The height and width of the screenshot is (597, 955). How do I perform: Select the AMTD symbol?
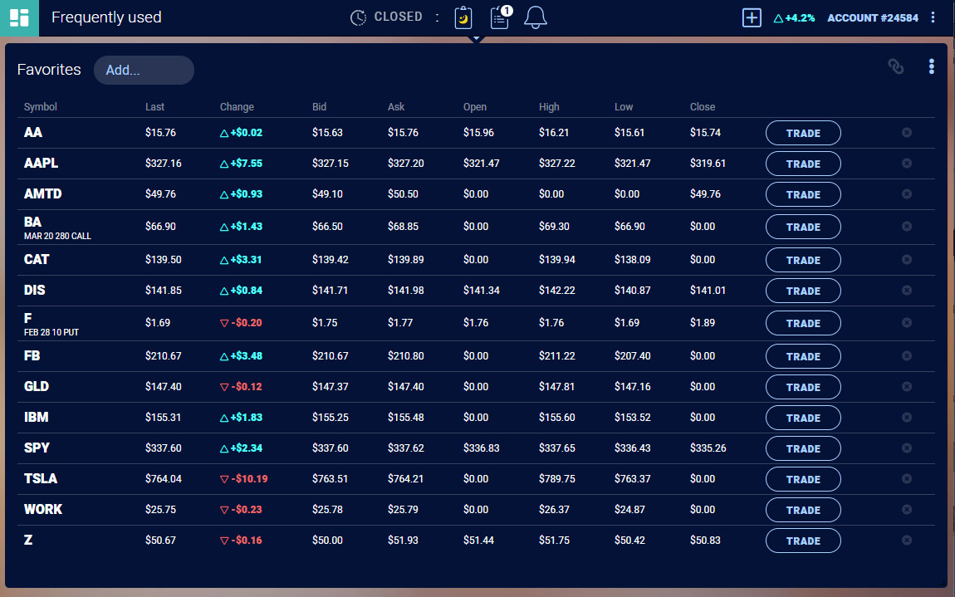click(x=42, y=193)
